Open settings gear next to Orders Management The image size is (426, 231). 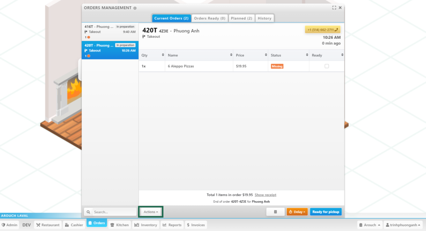pos(135,8)
